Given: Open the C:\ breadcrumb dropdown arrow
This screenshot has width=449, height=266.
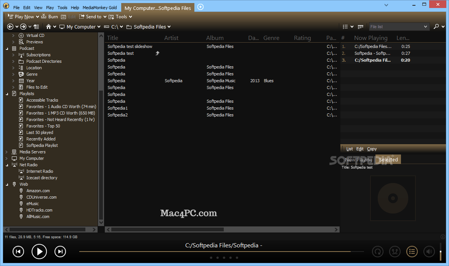Looking at the screenshot, I should click(x=122, y=27).
